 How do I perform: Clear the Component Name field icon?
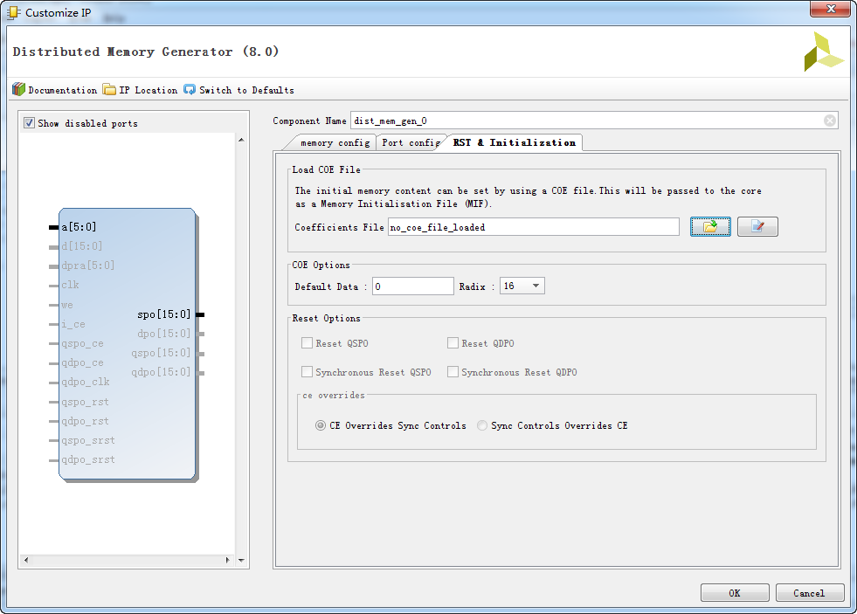829,121
